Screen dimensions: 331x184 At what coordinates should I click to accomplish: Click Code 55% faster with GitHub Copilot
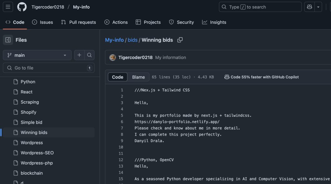[262, 77]
